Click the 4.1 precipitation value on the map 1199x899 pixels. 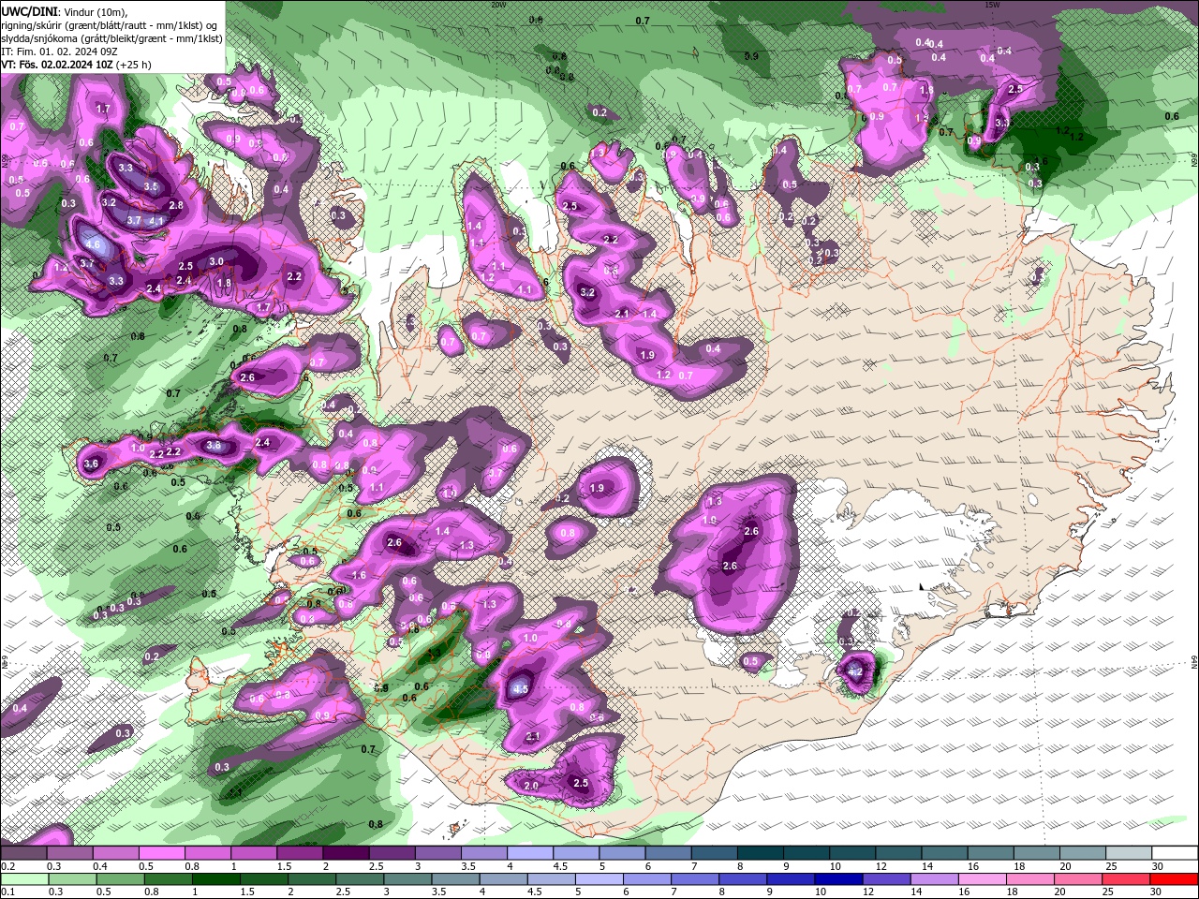click(156, 221)
